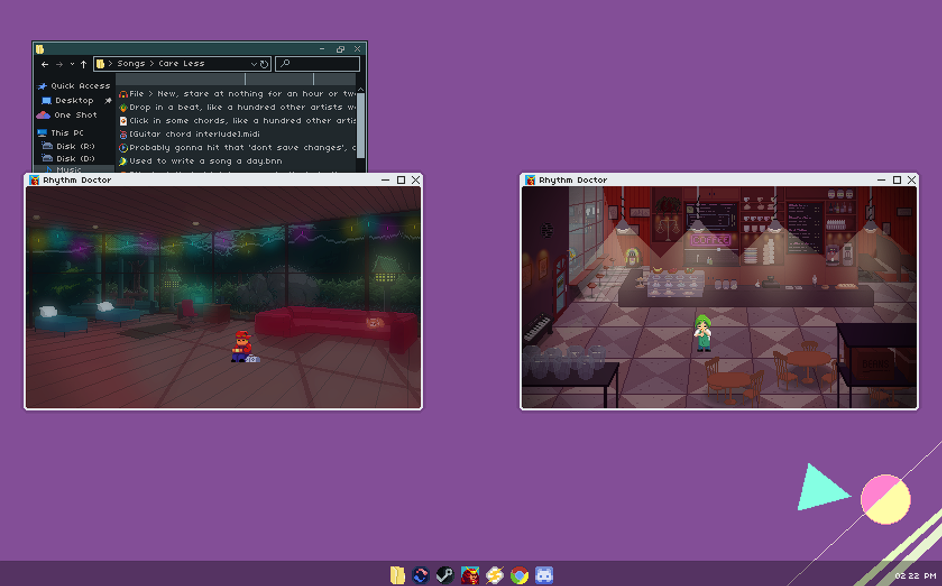The image size is (942, 586).
Task: Open Disk (R:) in sidebar
Action: 75,146
